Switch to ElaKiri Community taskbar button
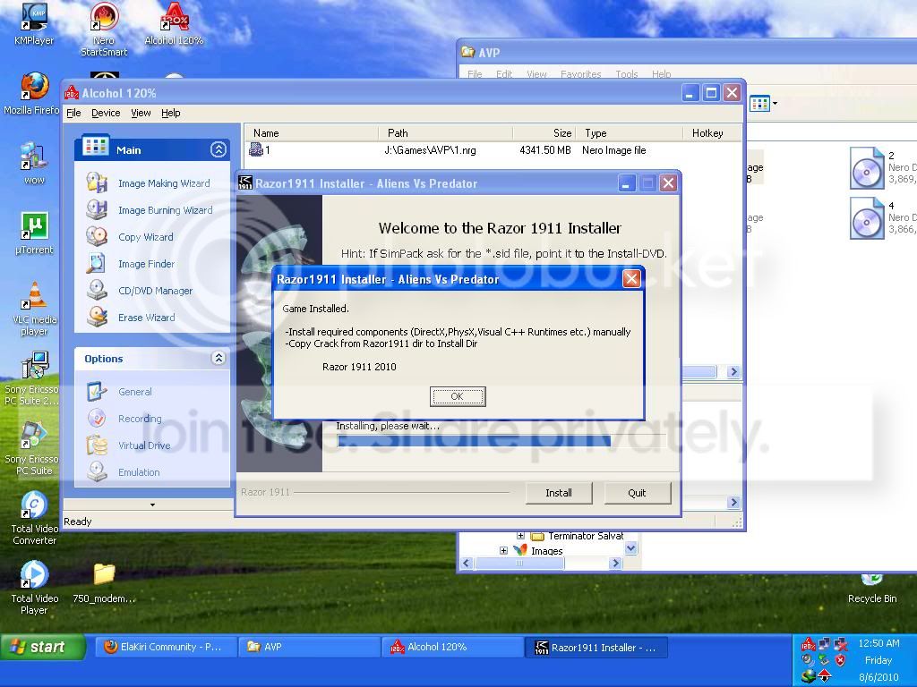917x687 pixels. point(166,647)
